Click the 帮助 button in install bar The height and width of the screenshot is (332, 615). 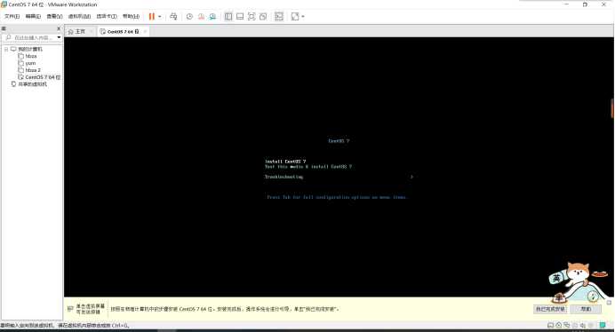click(586, 309)
